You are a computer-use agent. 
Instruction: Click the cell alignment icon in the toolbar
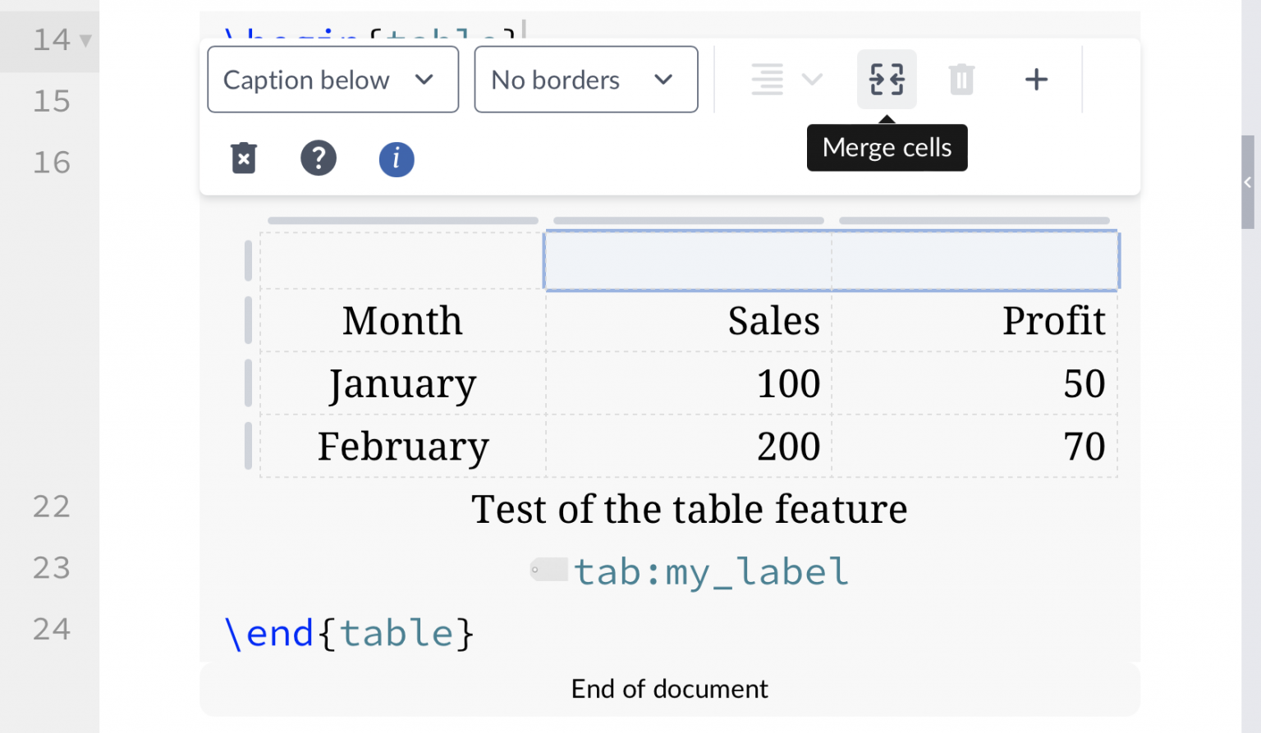[x=767, y=79]
